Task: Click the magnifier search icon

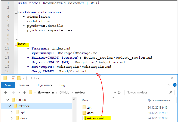Action: point(171,93)
